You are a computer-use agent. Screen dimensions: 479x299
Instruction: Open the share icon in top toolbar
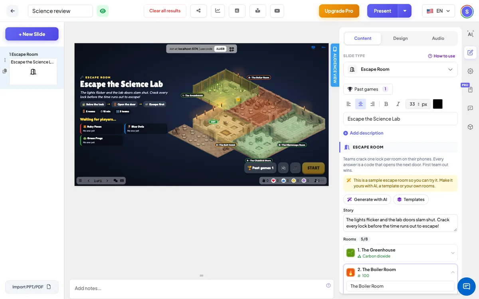pyautogui.click(x=198, y=11)
